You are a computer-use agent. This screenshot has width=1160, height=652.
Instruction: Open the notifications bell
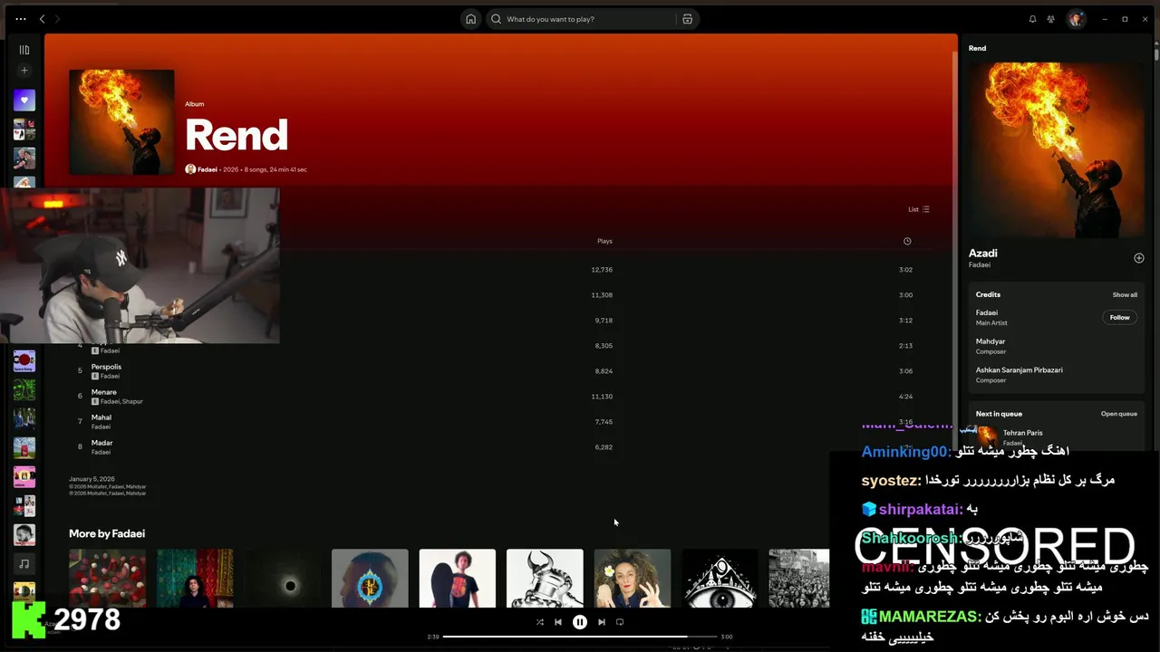[1032, 19]
